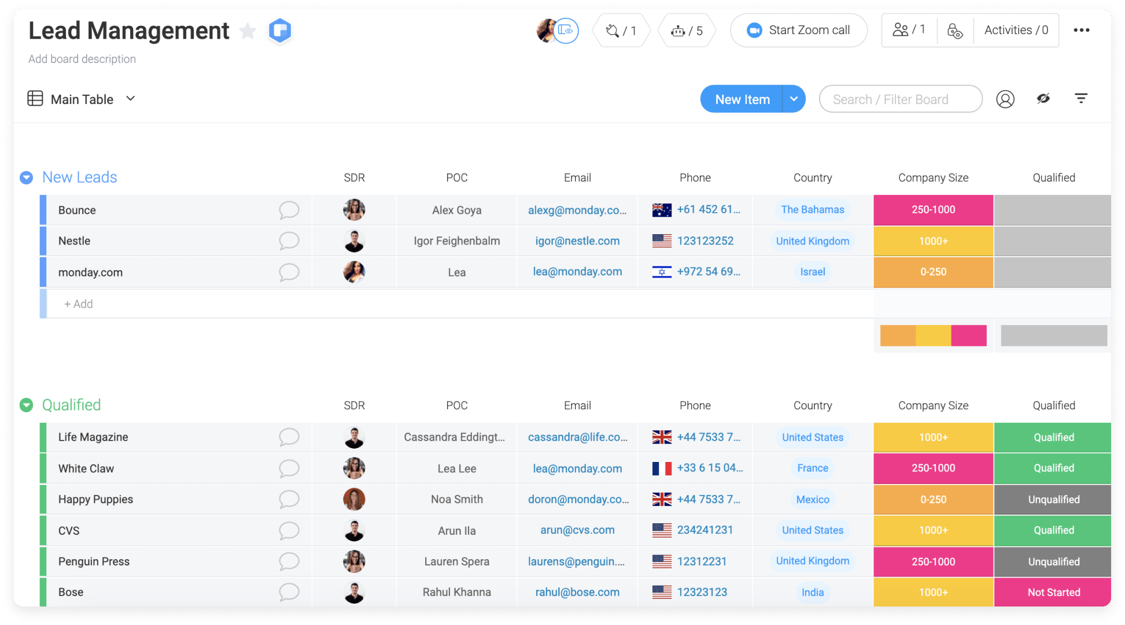Click Add row under New Leads group

pyautogui.click(x=76, y=304)
